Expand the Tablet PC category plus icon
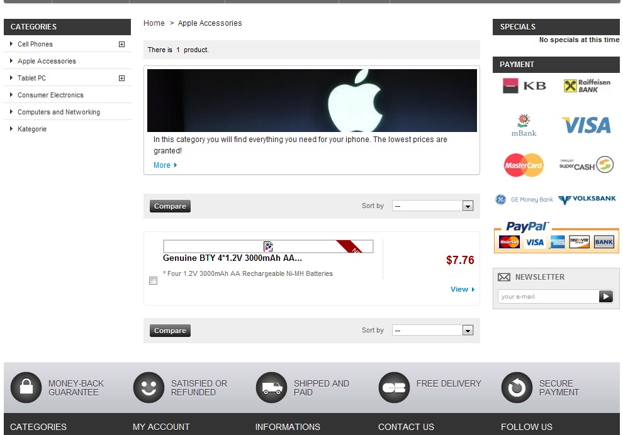The image size is (623, 435). tap(121, 78)
